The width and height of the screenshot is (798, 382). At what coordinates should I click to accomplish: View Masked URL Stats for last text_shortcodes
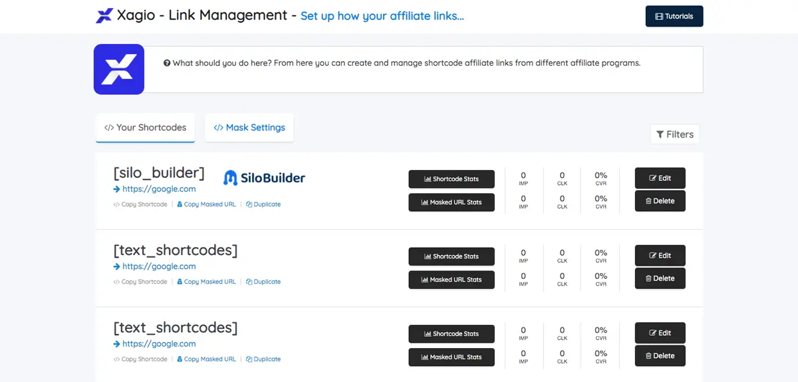tap(452, 357)
